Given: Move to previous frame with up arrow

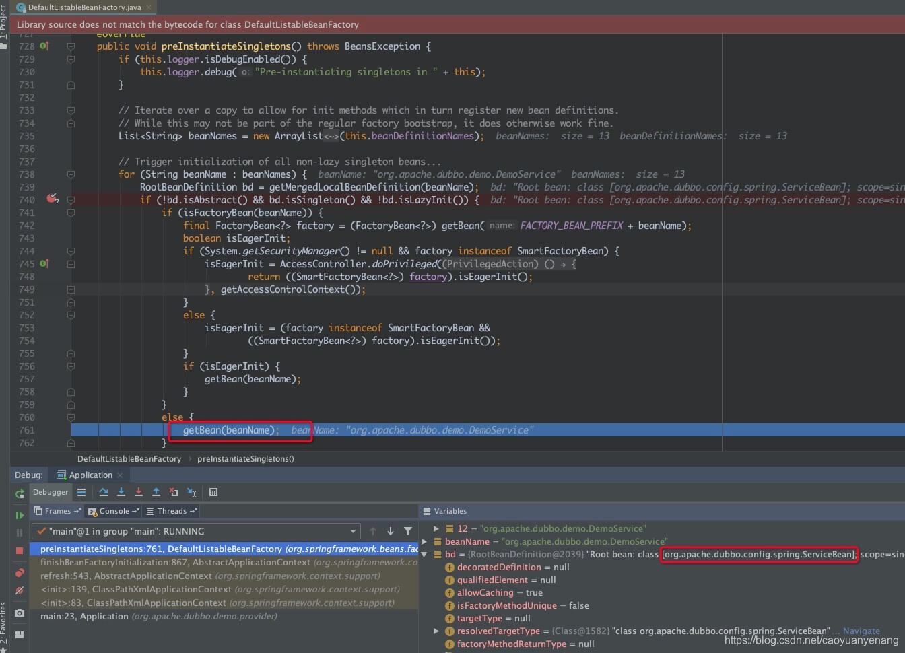Looking at the screenshot, I should coord(373,531).
